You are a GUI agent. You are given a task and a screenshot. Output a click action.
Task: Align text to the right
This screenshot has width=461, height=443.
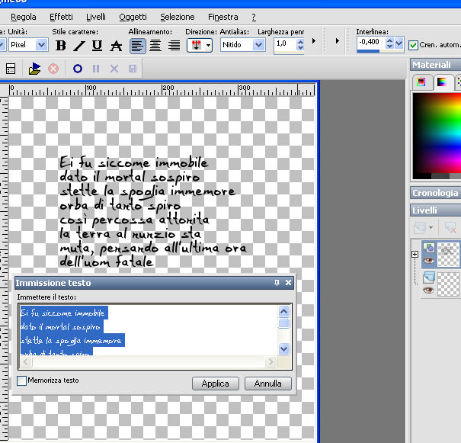click(174, 46)
